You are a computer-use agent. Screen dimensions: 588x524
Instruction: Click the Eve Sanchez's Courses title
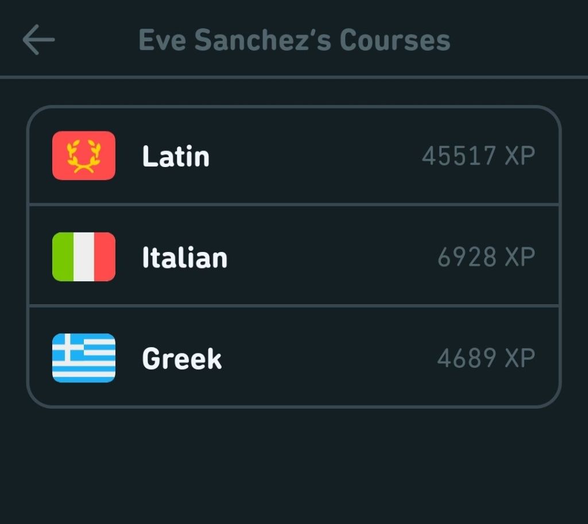(294, 39)
